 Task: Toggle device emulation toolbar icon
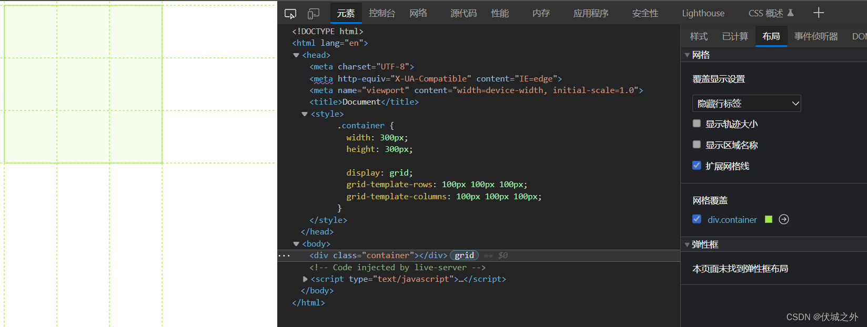pos(314,14)
